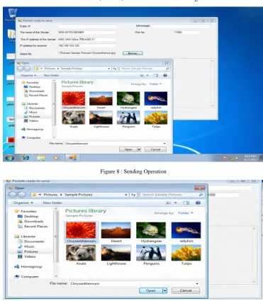Screen dimensions: 263x301
Task: Focus the Public IP field in the Figure 8 window
Action: pyautogui.click(x=86, y=26)
